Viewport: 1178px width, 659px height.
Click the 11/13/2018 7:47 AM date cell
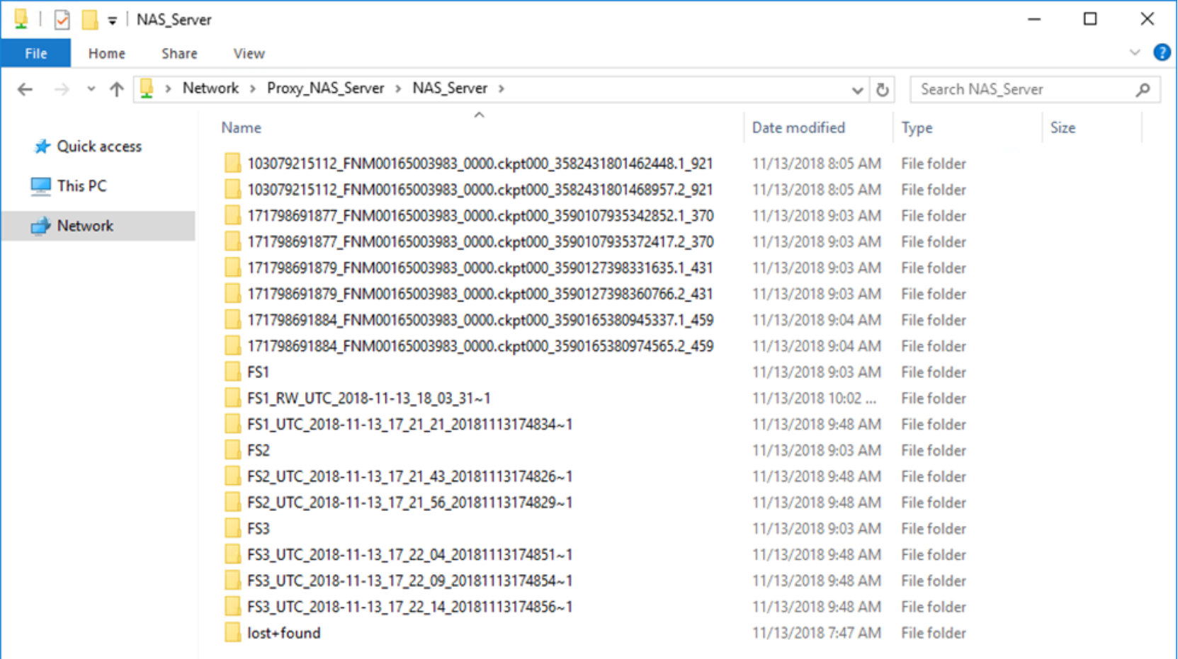coord(816,634)
